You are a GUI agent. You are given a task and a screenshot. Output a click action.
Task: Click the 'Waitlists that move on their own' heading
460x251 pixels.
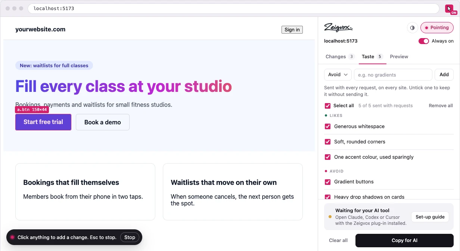pos(224,183)
